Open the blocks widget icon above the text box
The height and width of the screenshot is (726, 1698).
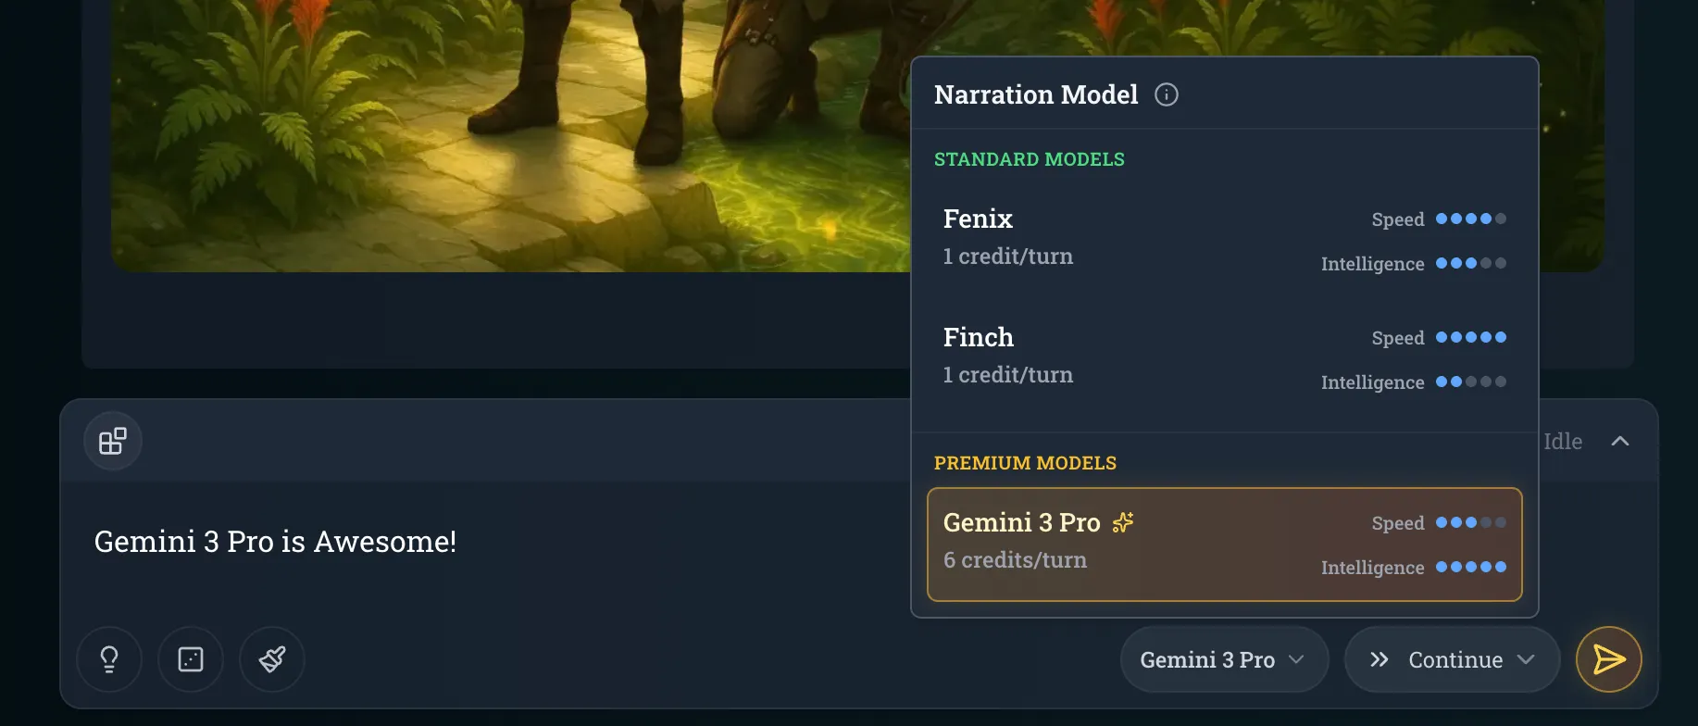click(113, 441)
